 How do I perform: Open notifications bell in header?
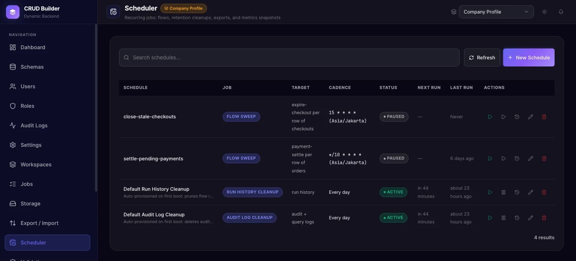pos(561,12)
